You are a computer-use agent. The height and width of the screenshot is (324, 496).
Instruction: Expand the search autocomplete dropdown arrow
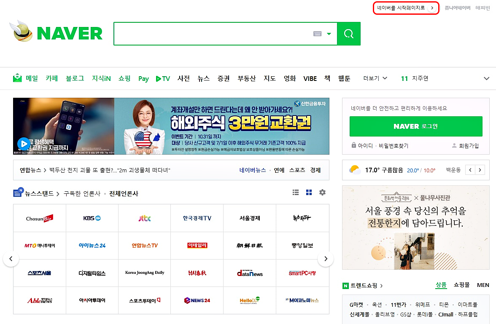329,34
